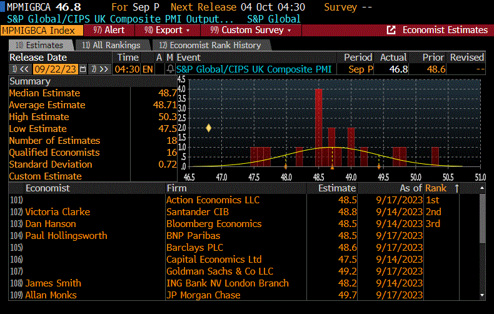The width and height of the screenshot is (494, 314).
Task: Click scrollbar up arrow in economist list
Action: point(482,188)
